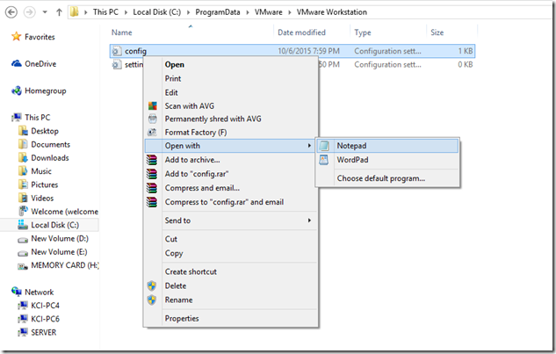Expand the Send to submenu arrow
556x354 pixels.
309,220
